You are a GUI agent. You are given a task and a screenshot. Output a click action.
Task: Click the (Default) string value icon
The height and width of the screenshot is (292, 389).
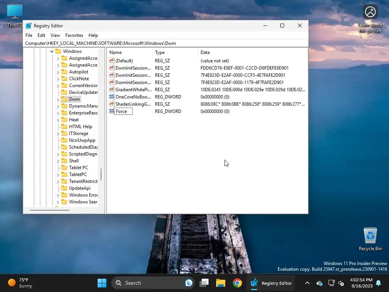(x=112, y=60)
